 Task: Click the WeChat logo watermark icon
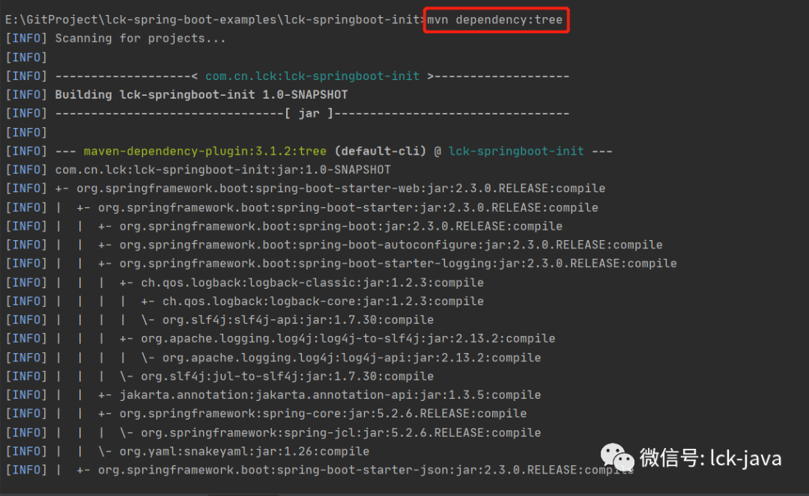tap(616, 456)
